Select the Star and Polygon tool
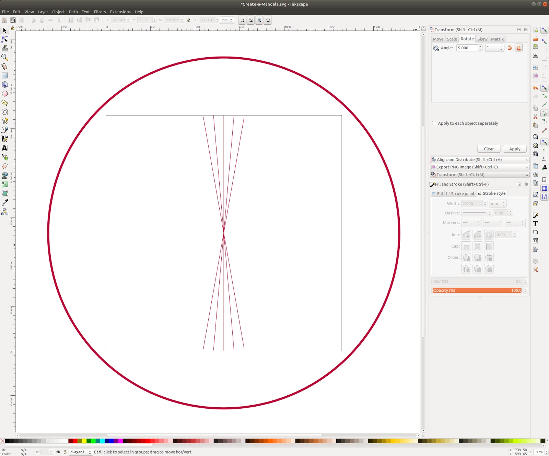The height and width of the screenshot is (456, 549). [x=5, y=103]
